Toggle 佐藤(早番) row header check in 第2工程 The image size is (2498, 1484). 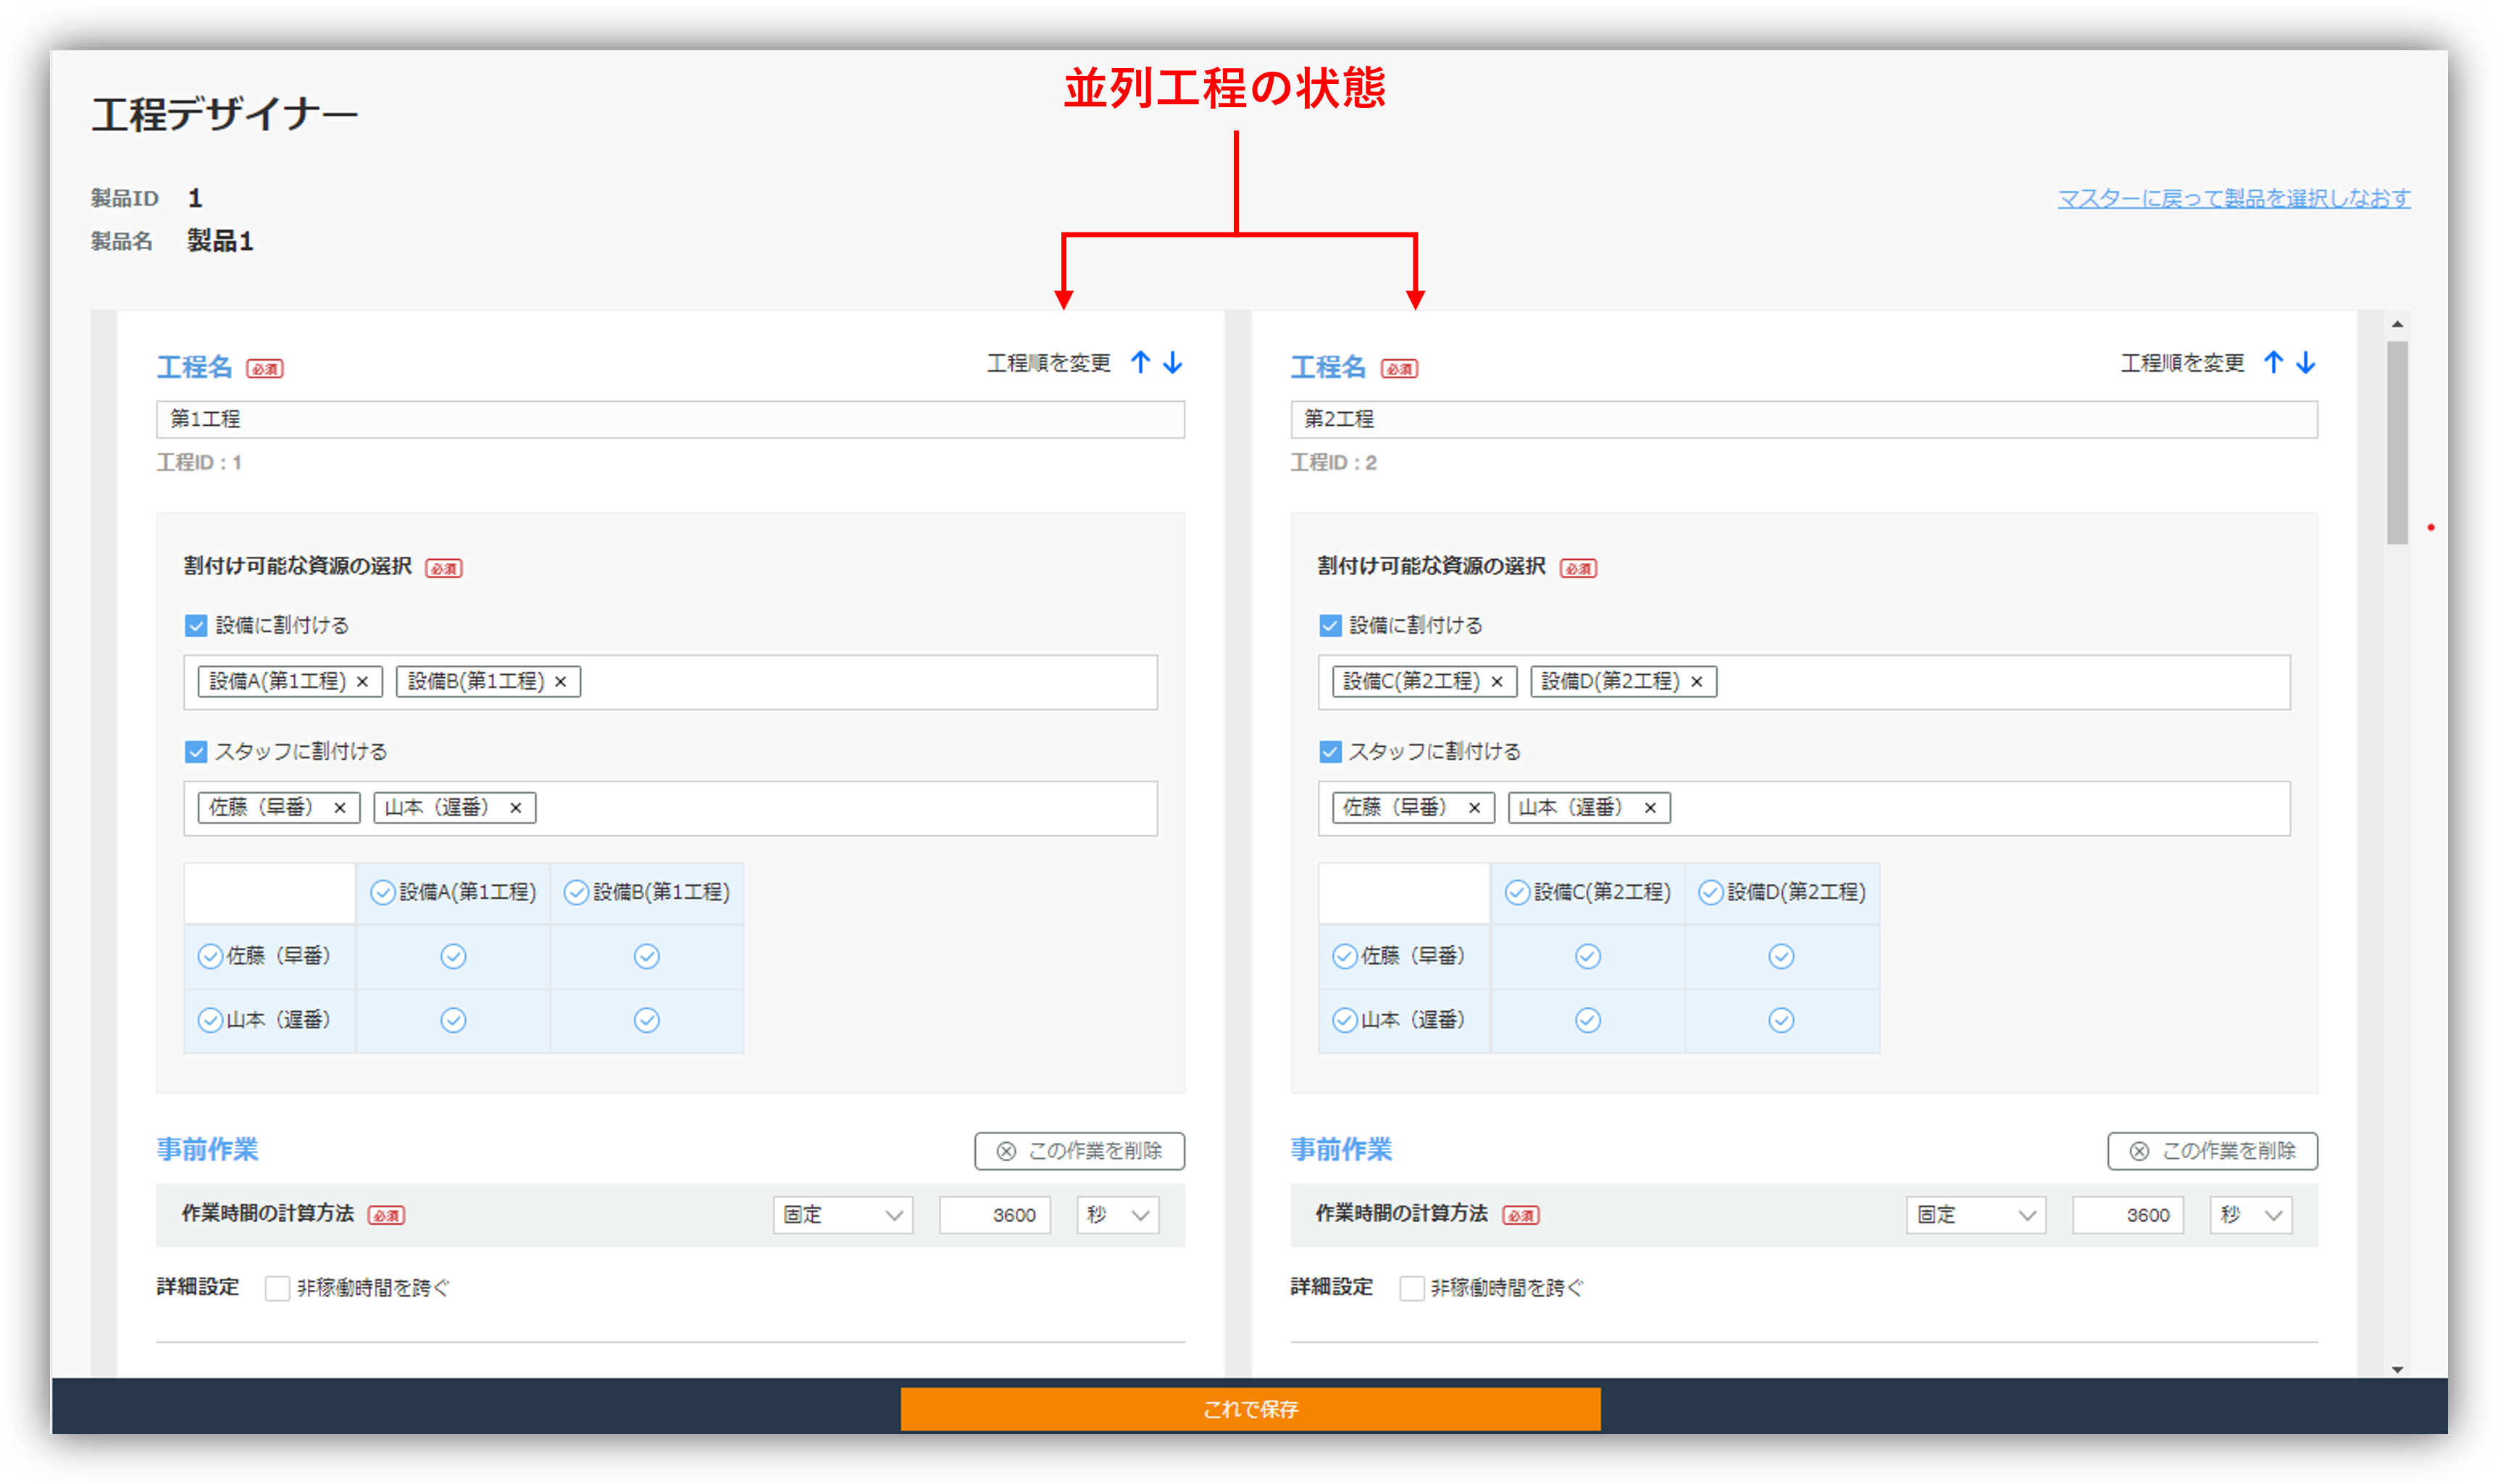pos(1344,956)
